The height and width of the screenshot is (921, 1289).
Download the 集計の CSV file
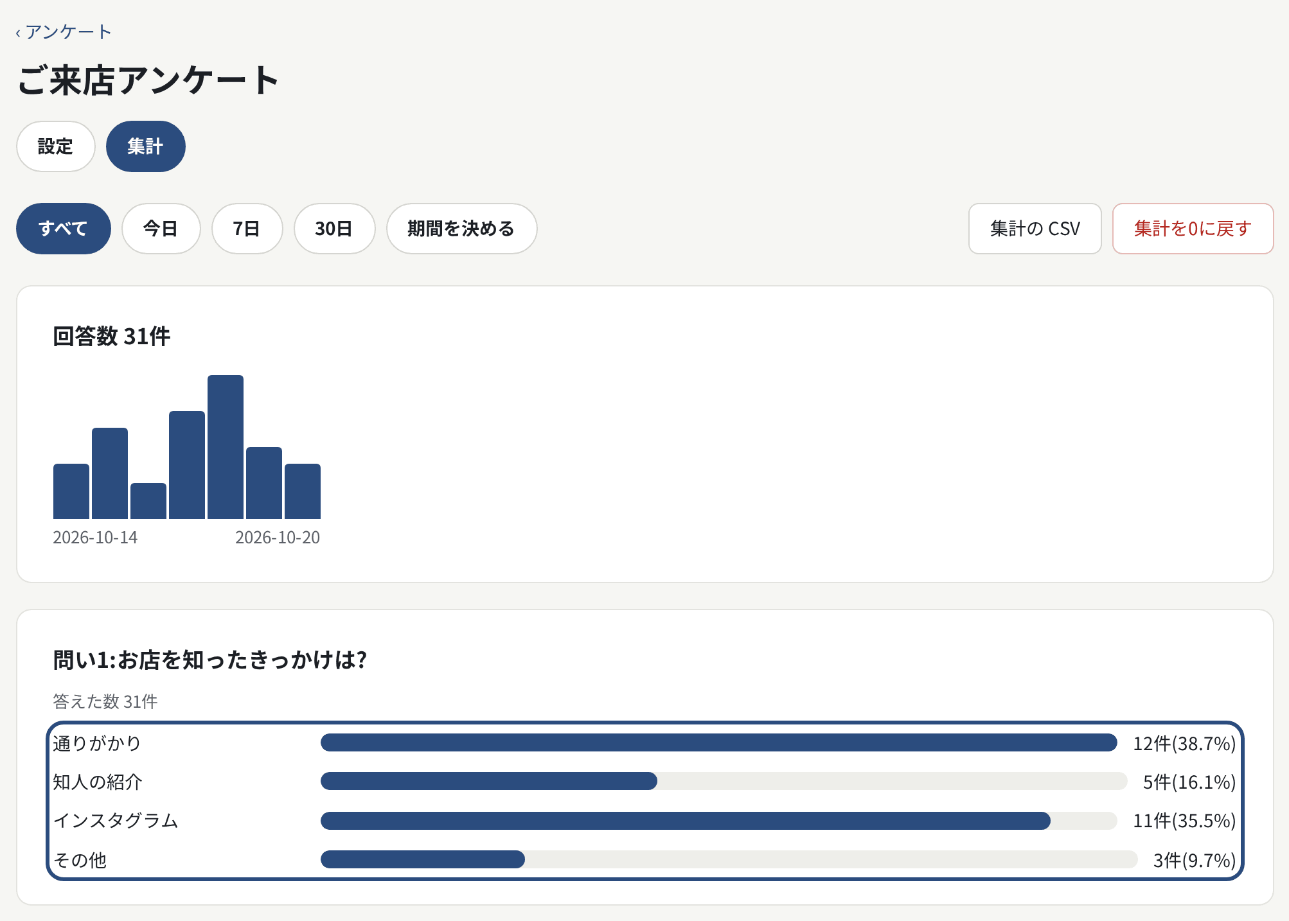1035,229
